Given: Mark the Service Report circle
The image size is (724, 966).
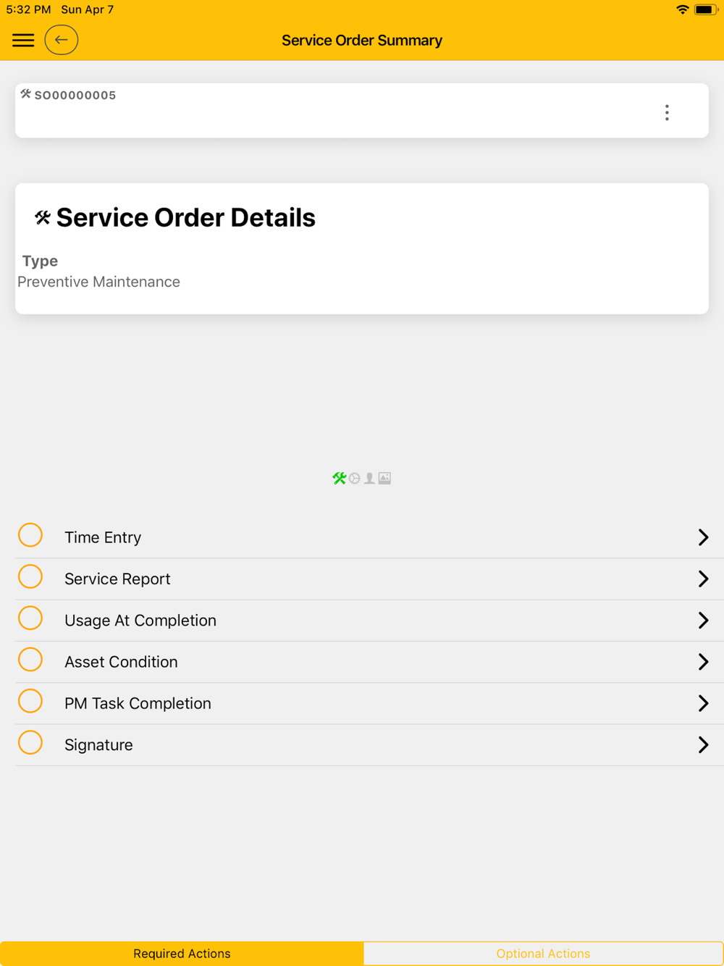Looking at the screenshot, I should tap(30, 577).
